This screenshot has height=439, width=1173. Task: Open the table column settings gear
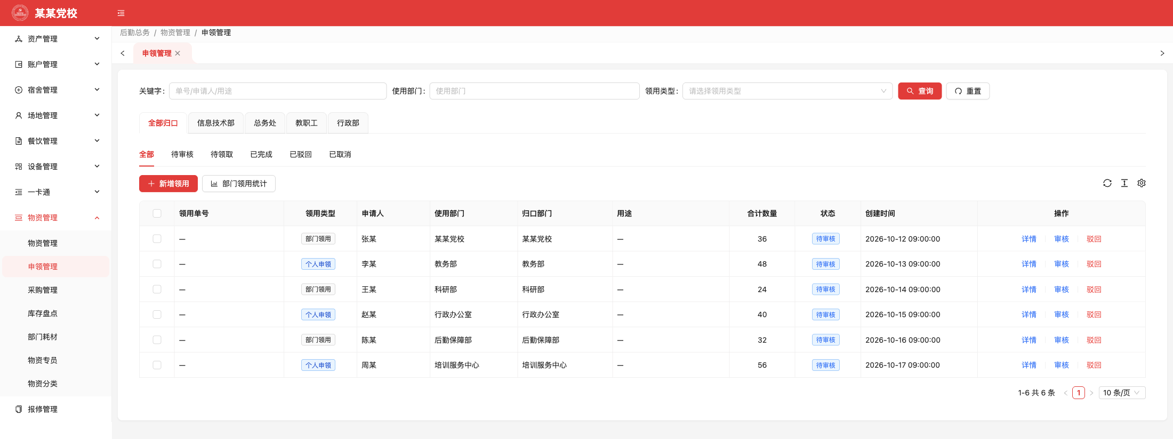pyautogui.click(x=1142, y=183)
